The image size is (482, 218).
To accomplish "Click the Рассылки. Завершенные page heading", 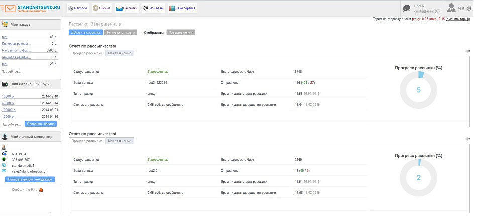I will (95, 24).
